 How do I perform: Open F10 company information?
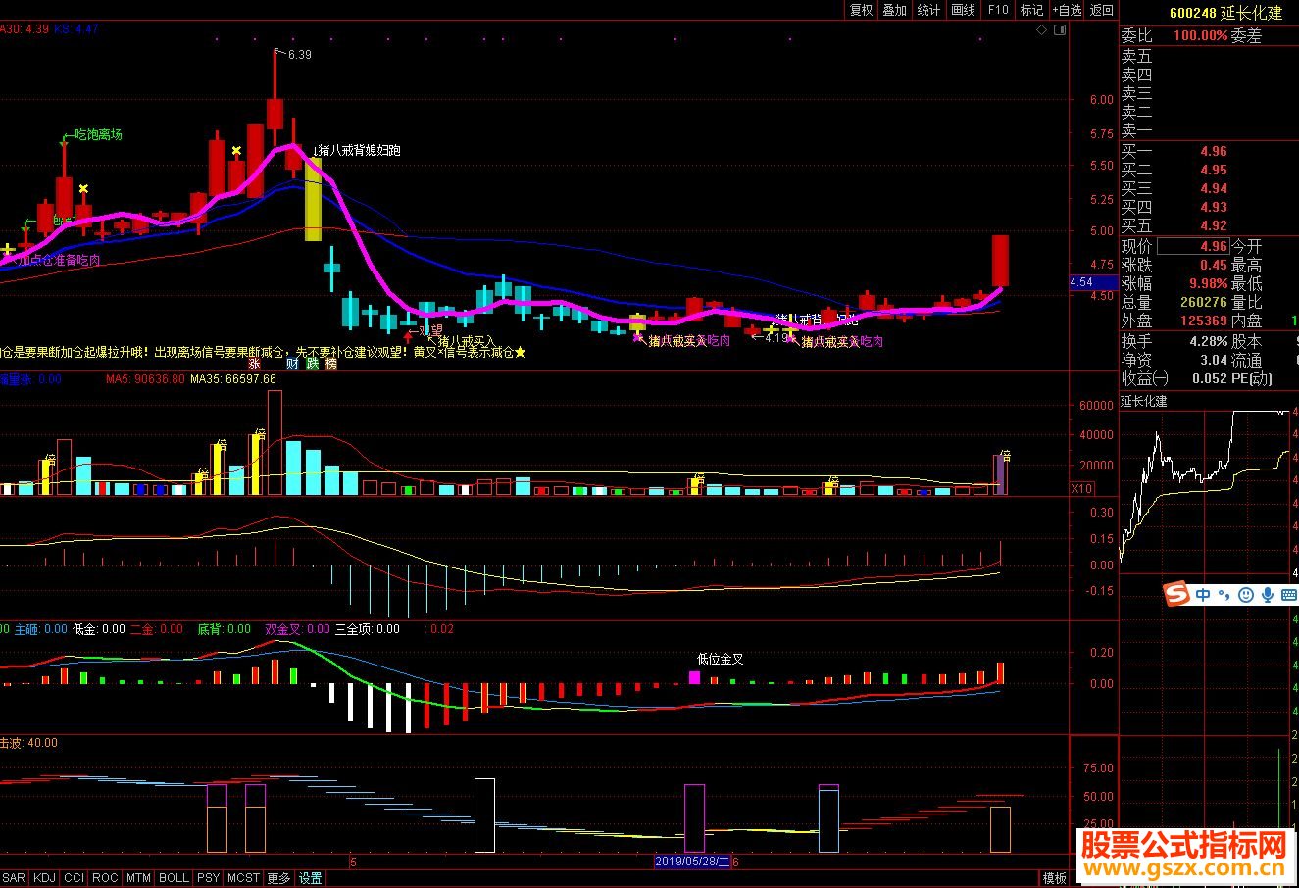[998, 10]
